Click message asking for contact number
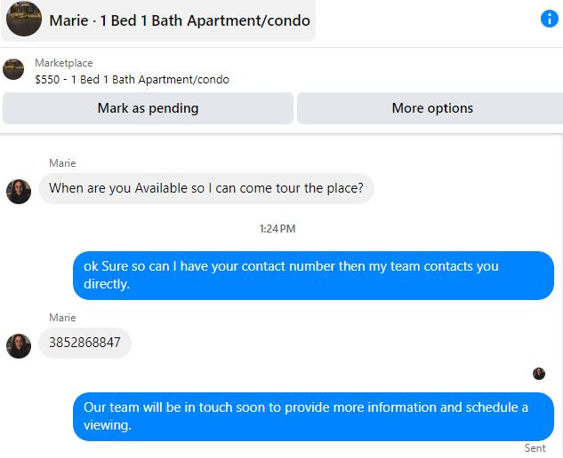 [x=313, y=275]
